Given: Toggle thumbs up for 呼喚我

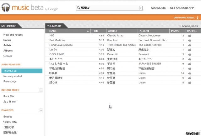Looking at the screenshot, I should pyautogui.click(x=189, y=73).
